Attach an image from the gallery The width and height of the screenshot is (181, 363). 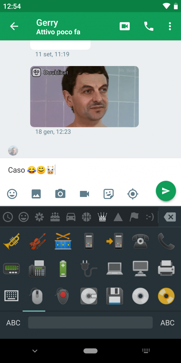(36, 194)
